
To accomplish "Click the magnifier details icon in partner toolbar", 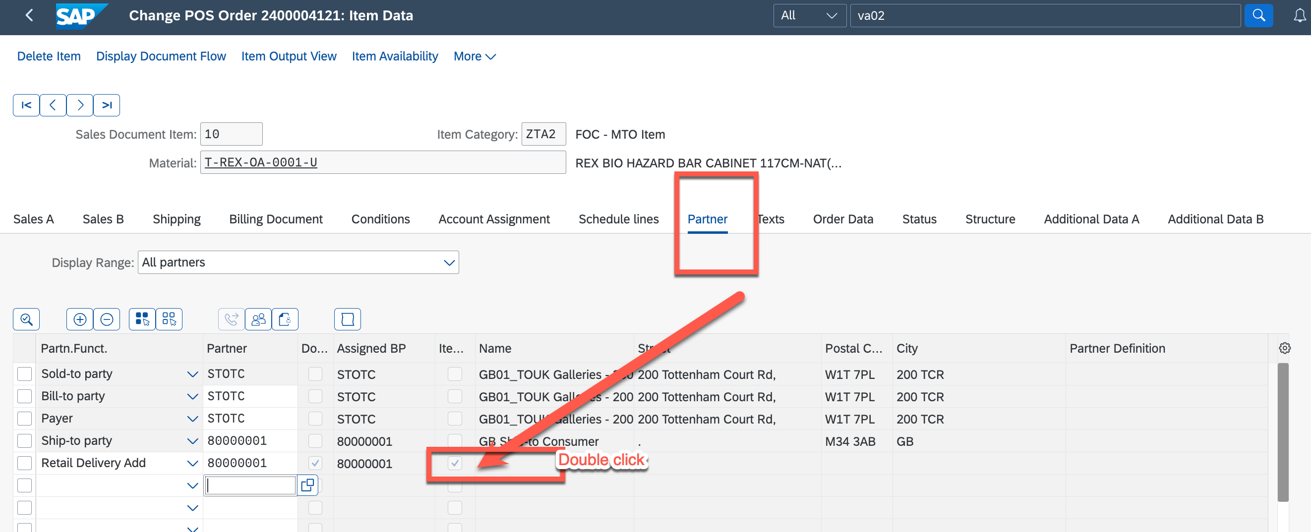I will pyautogui.click(x=26, y=319).
